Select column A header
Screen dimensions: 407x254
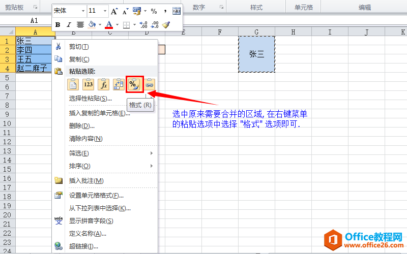(35, 32)
